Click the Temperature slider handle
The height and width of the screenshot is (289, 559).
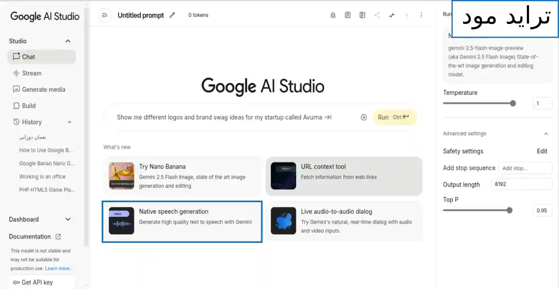pos(513,103)
